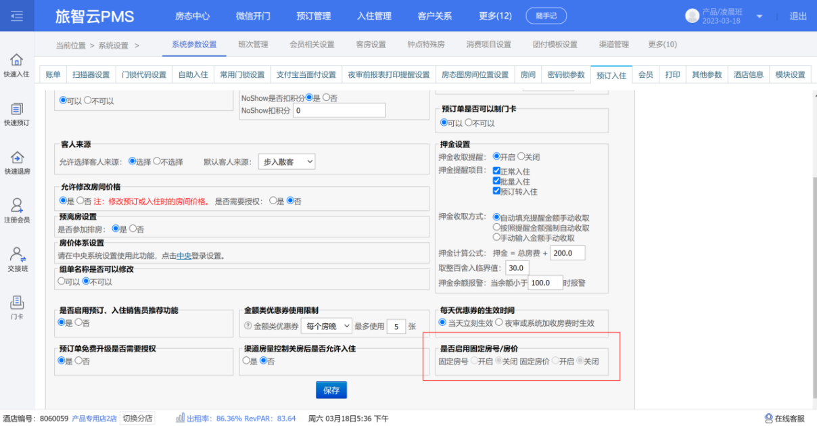This screenshot has width=817, height=426.
Task: Open the 客户关系 menu
Action: (x=435, y=16)
